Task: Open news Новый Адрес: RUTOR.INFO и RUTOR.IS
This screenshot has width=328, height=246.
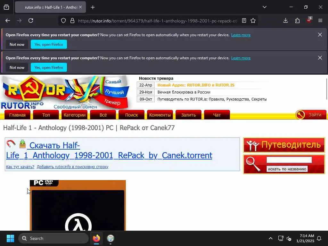Action: pos(196,85)
